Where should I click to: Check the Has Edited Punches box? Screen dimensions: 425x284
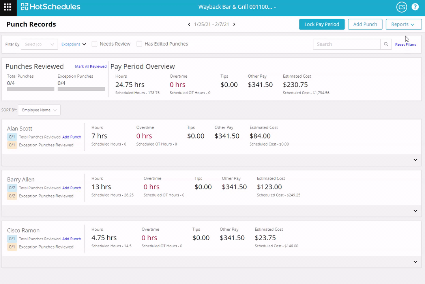[139, 44]
